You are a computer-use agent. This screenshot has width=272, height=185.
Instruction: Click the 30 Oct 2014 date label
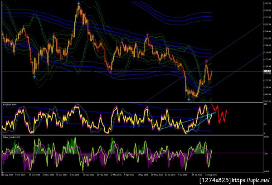tap(34, 175)
